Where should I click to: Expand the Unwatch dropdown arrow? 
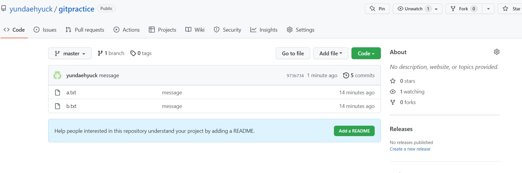436,9
